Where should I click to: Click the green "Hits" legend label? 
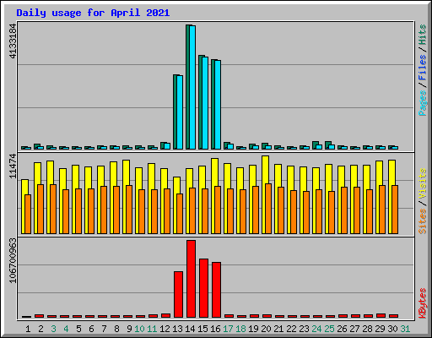point(423,35)
